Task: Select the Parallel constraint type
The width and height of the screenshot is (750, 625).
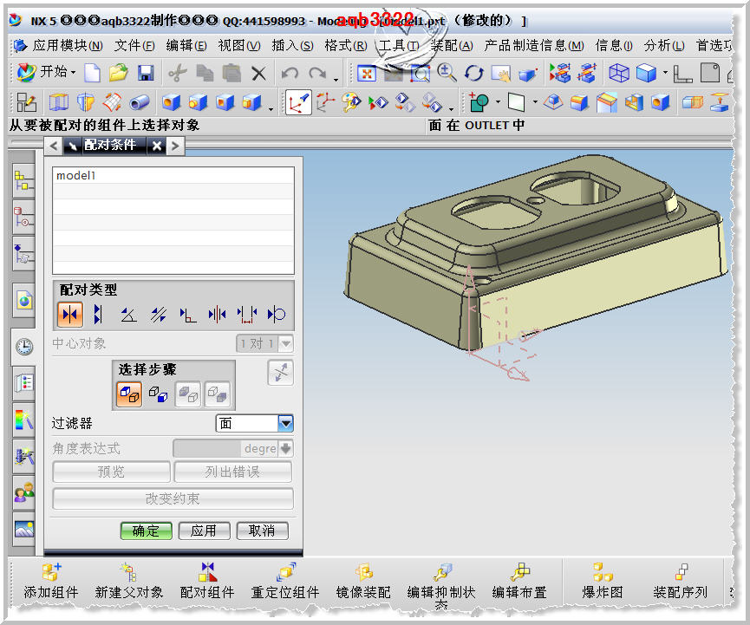Action: point(158,314)
